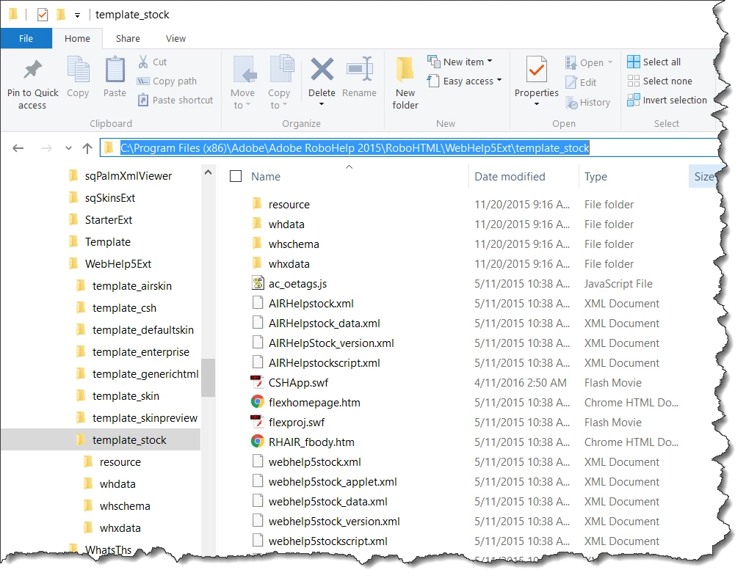Click the Copy path icon

click(x=142, y=81)
